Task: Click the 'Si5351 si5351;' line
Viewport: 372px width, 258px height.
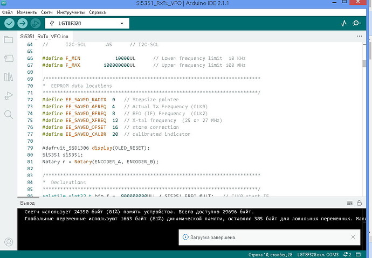Action: (63, 155)
